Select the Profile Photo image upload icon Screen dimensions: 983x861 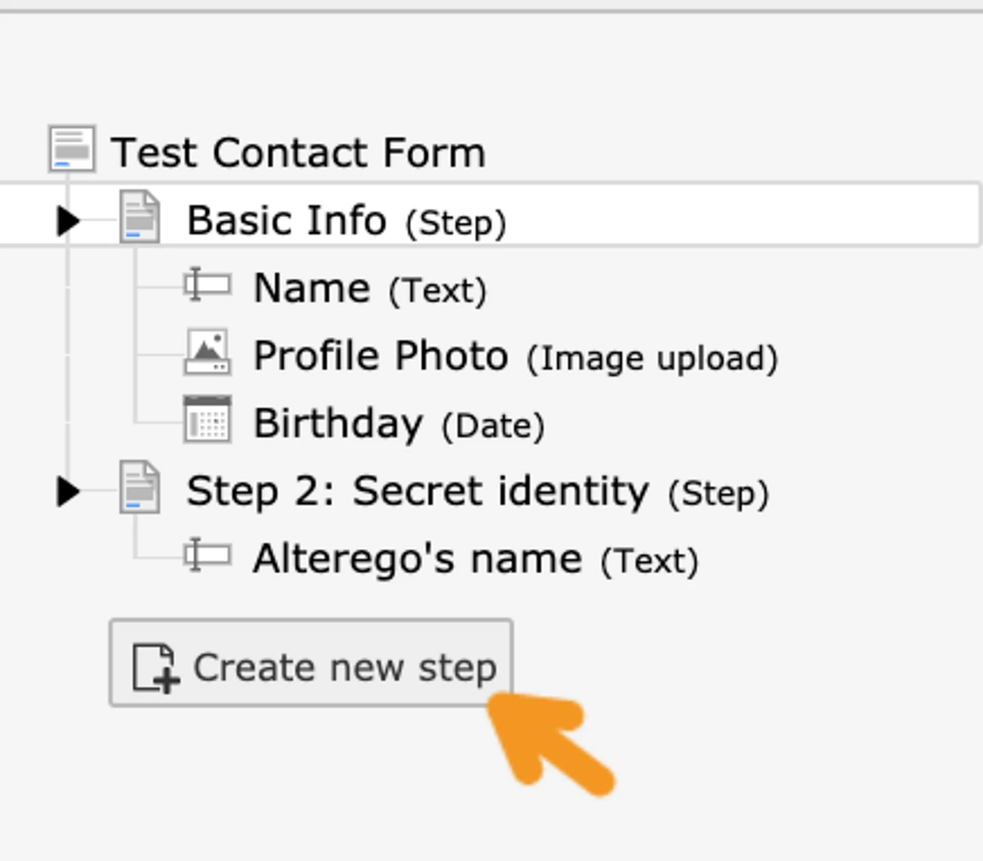point(206,354)
